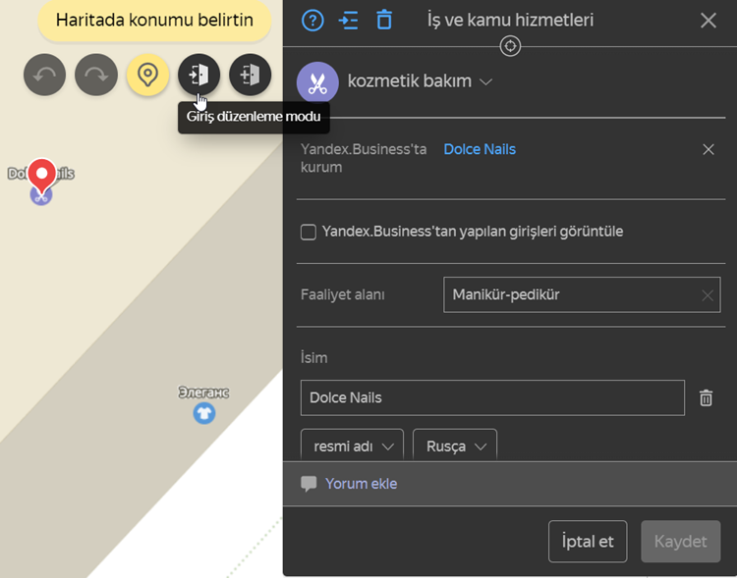Cancel with the İptal et button
Image resolution: width=737 pixels, height=578 pixels.
pyautogui.click(x=588, y=542)
